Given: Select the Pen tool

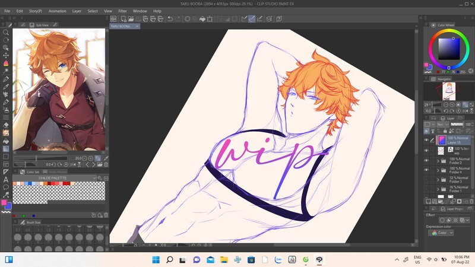Looking at the screenshot, I should pyautogui.click(x=6, y=79).
